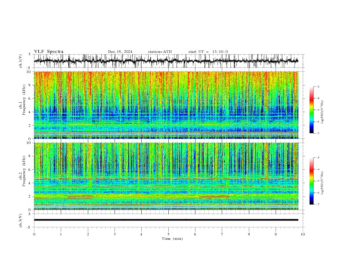The height and width of the screenshot is (263, 341).
Task: Click upper colorbar 'log(PSD)(V²/Hz)' label
Action: 322,112
